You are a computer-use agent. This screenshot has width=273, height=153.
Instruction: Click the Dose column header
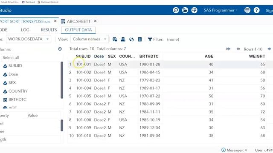99,56
